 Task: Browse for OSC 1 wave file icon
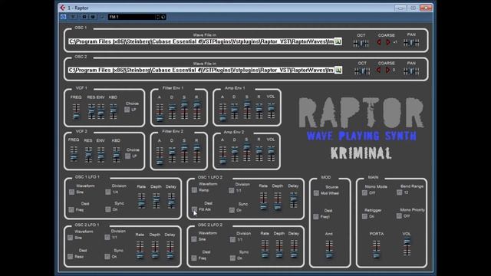pos(338,41)
